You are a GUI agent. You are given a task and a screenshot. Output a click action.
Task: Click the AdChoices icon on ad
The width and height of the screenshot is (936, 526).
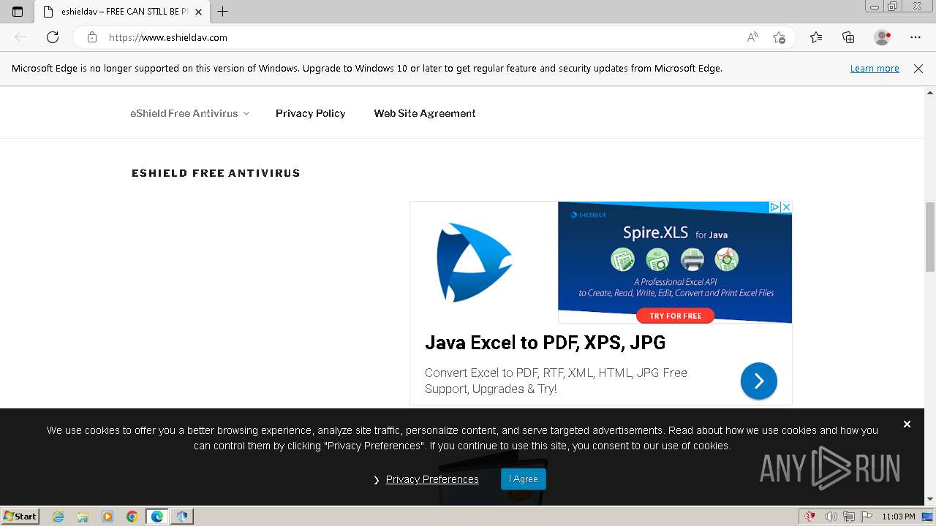pos(775,207)
